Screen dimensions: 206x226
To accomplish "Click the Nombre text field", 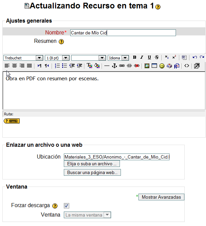I will coord(123,33).
